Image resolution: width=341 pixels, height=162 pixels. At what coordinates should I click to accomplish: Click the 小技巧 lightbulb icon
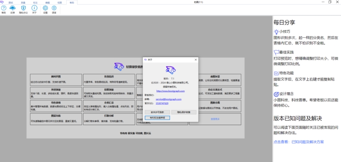[x=276, y=32]
